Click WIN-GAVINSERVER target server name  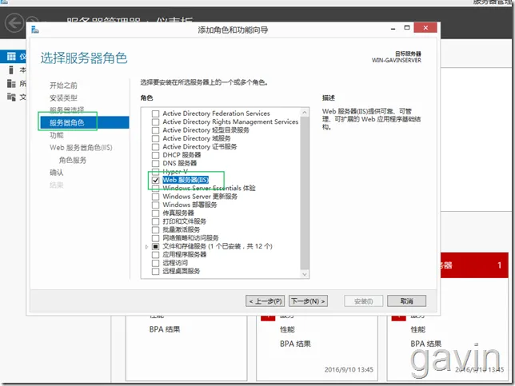[396, 61]
